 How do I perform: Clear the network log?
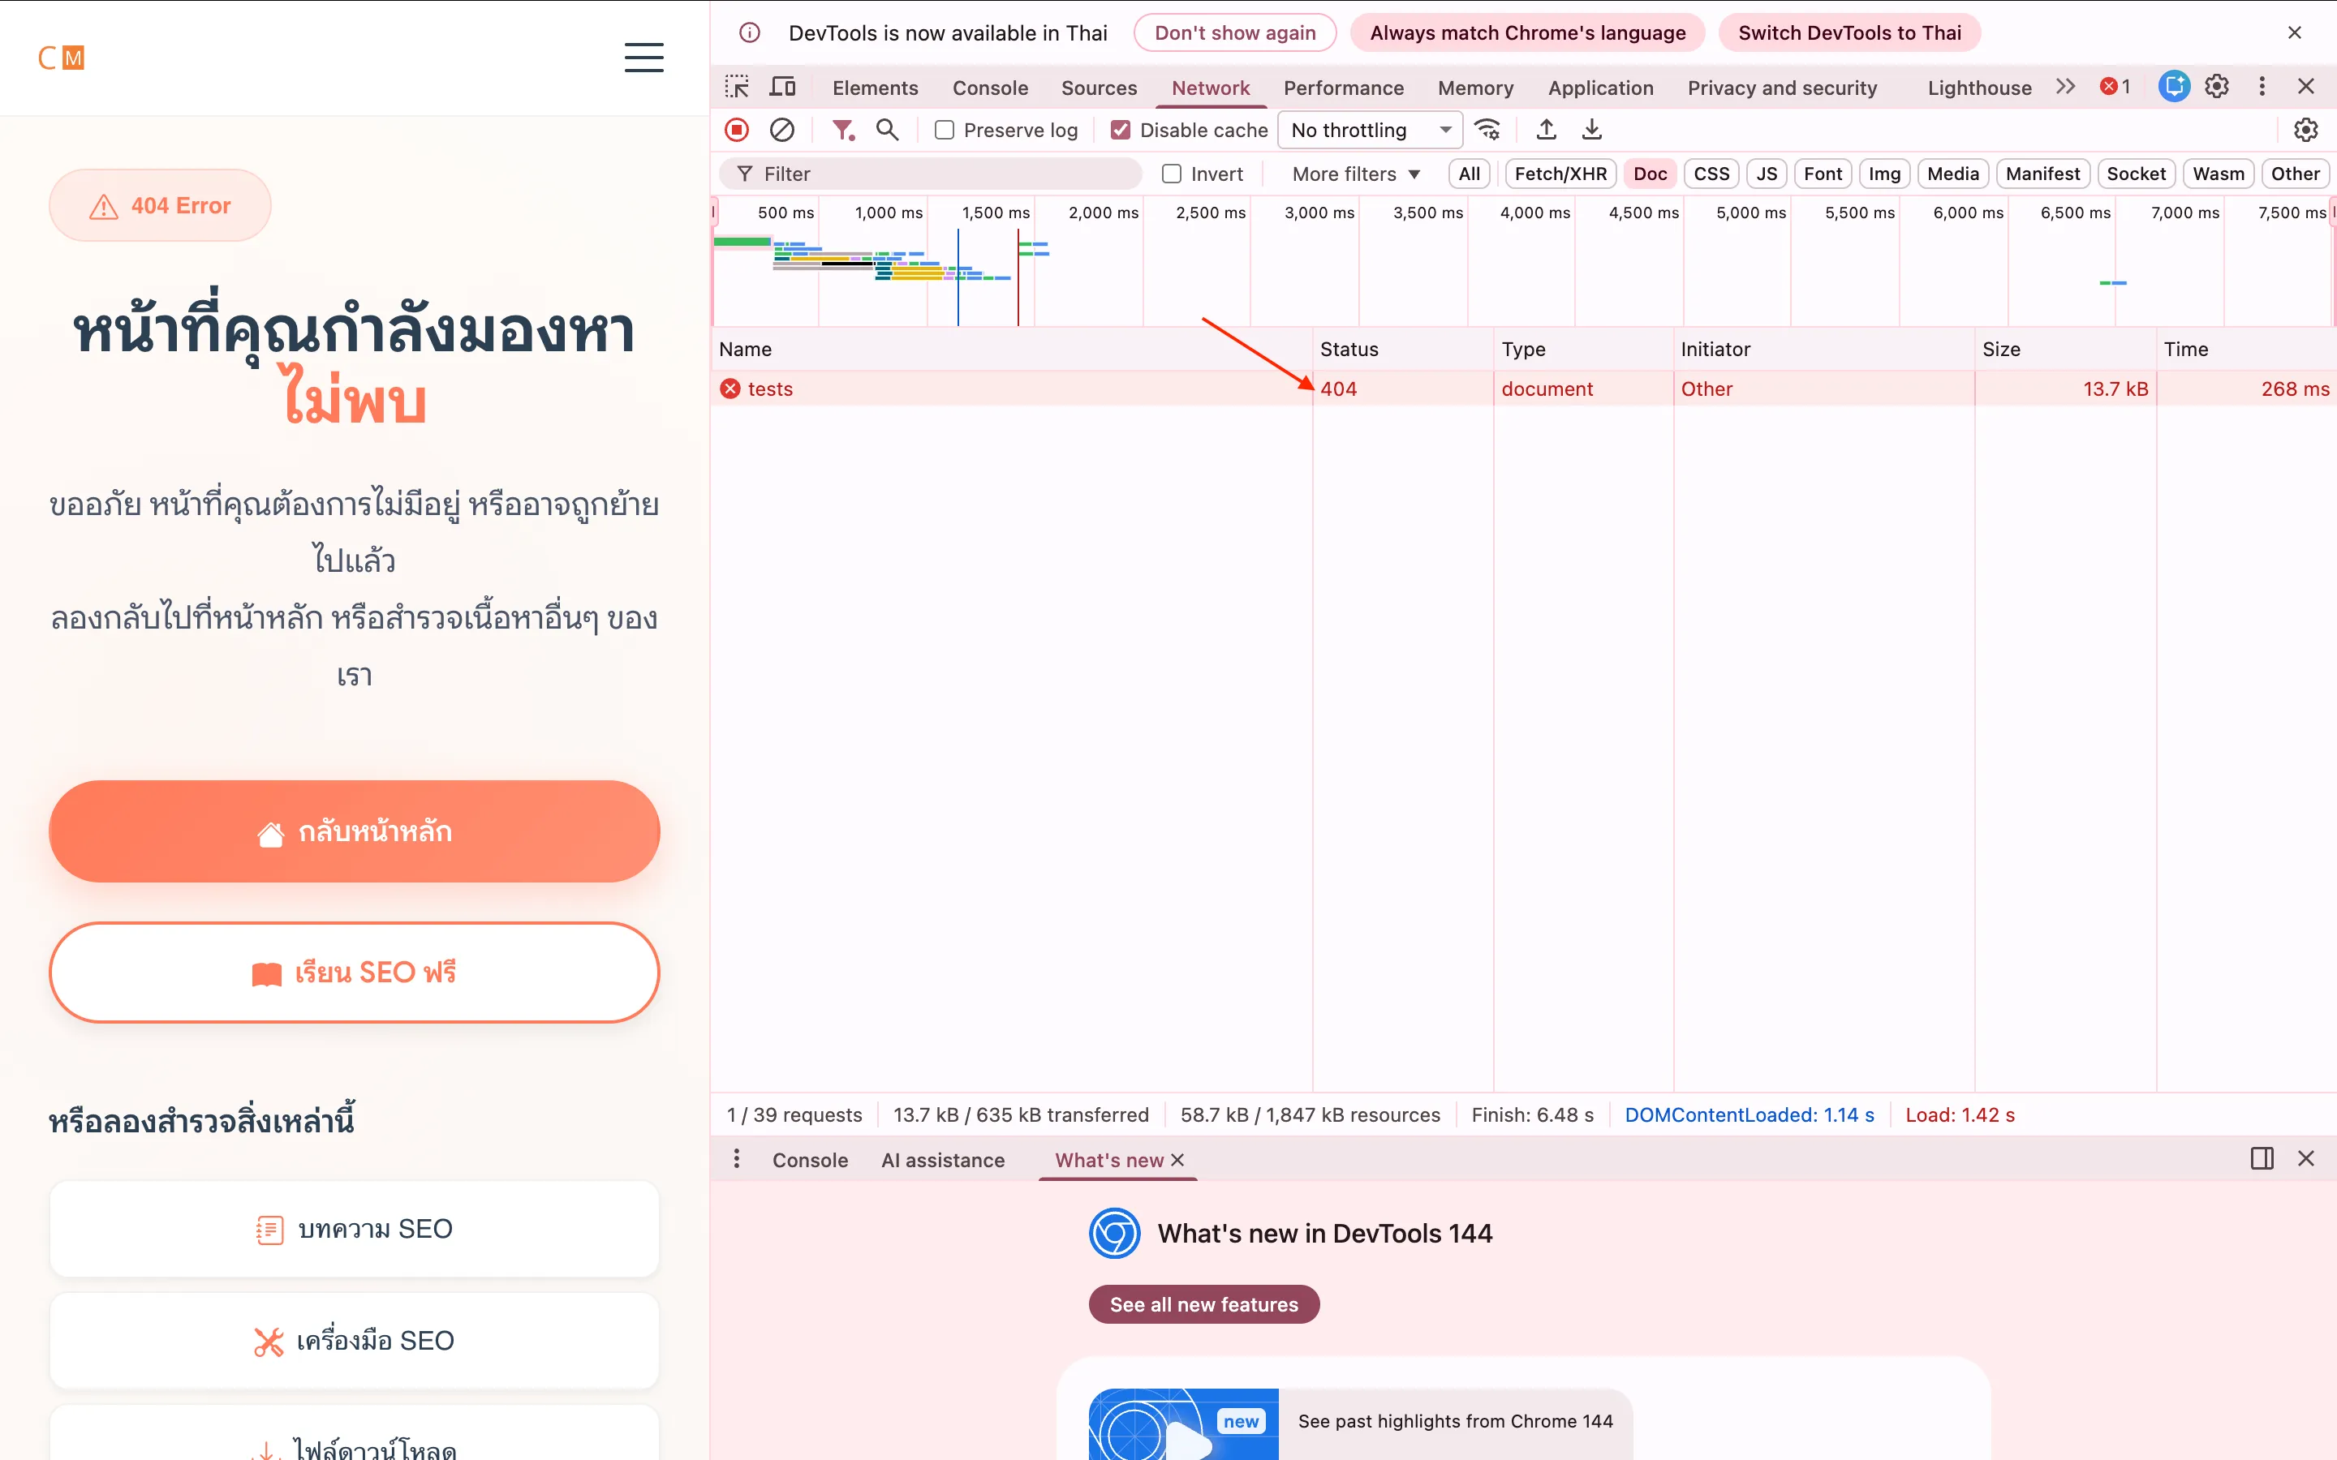click(x=782, y=130)
